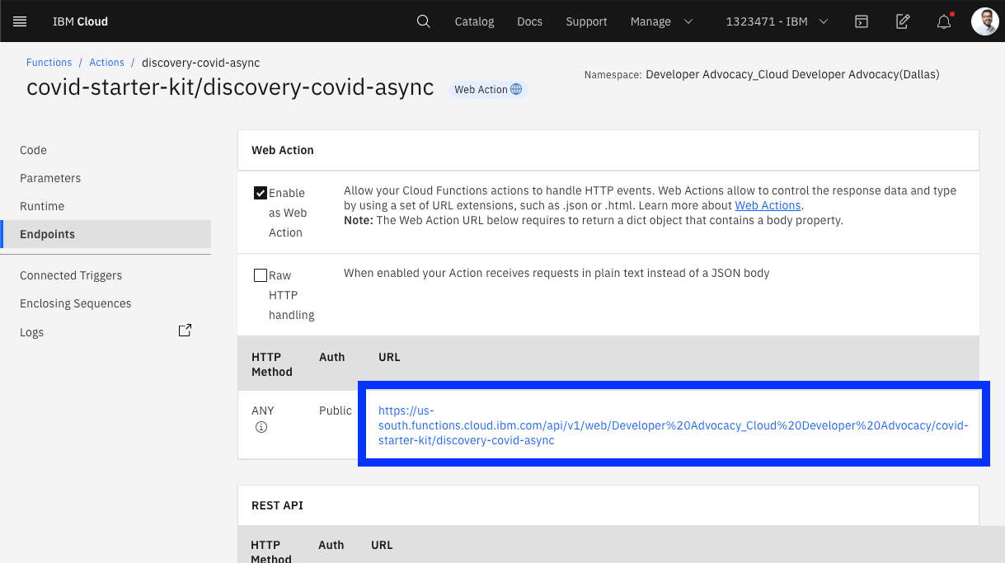Click the Public auth cell
1005x563 pixels.
336,411
